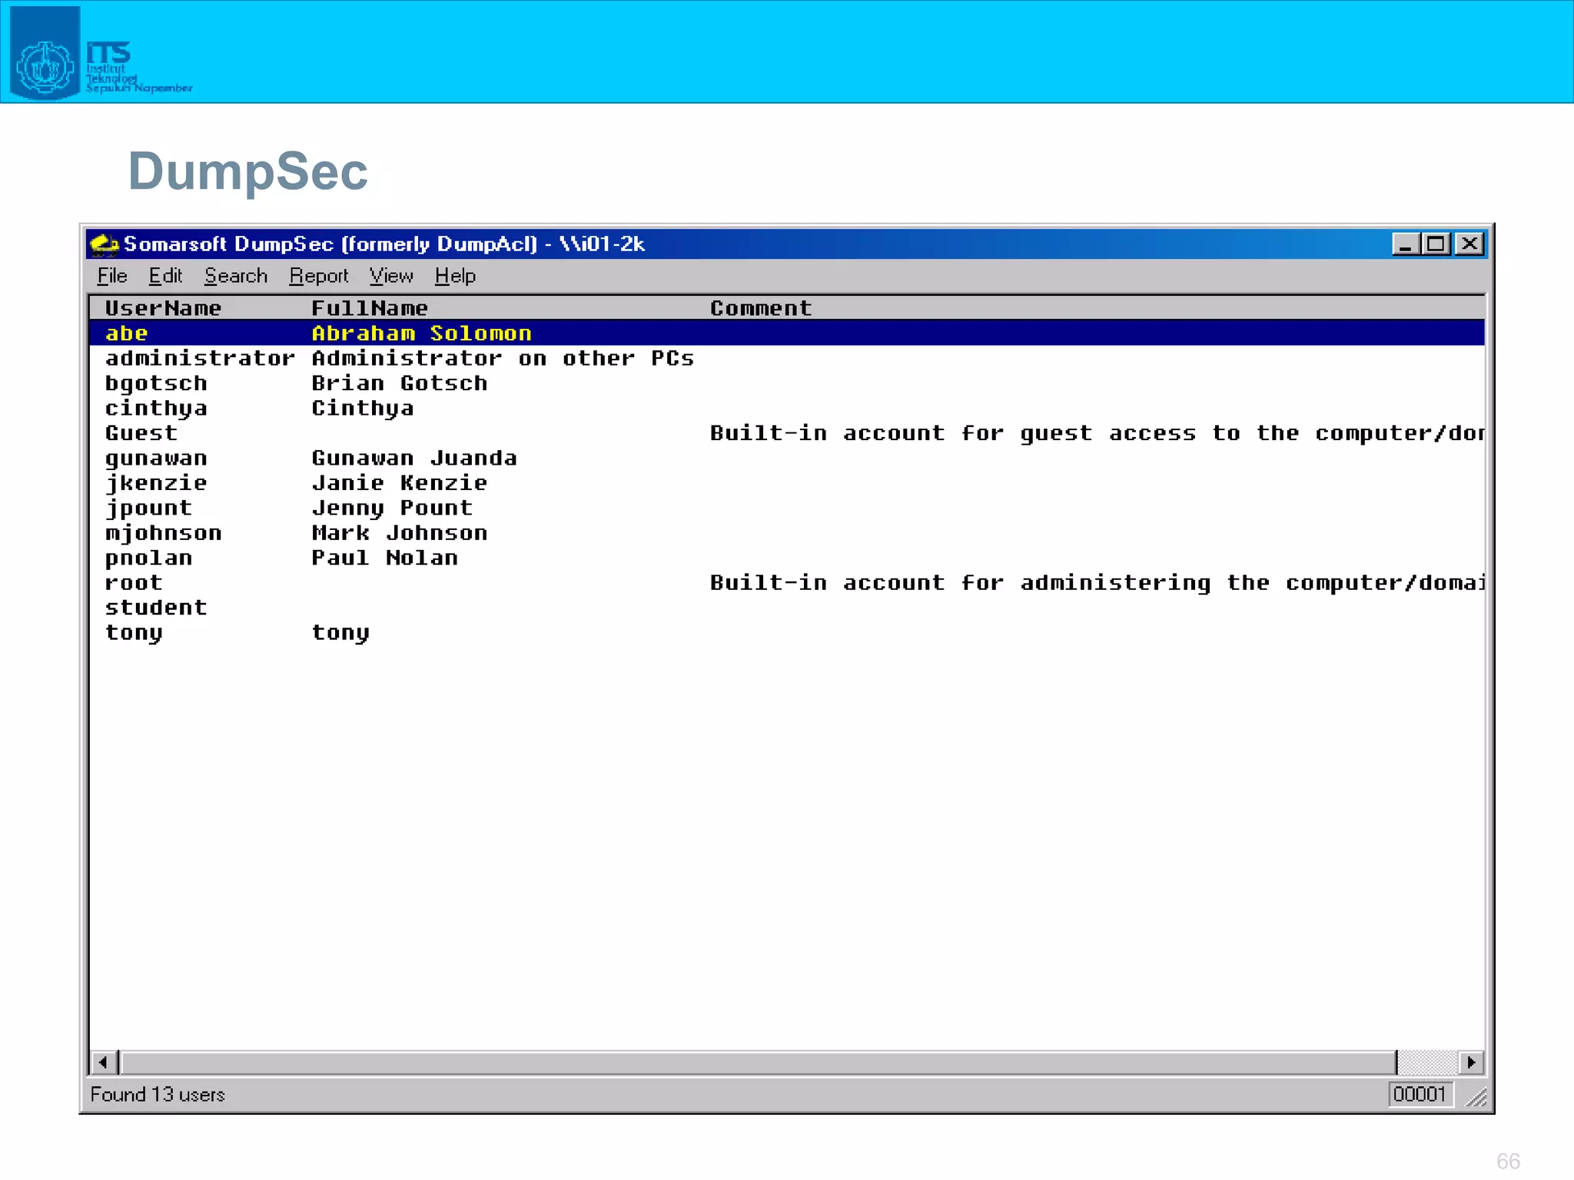Click the FullName column header
Image resolution: width=1574 pixels, height=1180 pixels.
tap(370, 308)
